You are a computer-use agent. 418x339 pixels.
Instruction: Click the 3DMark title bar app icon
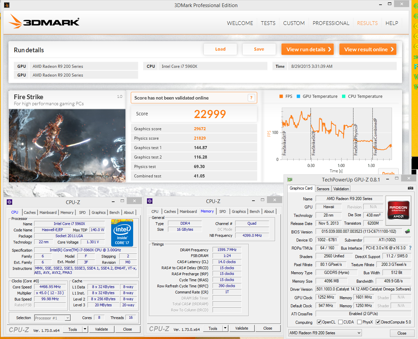point(7,5)
